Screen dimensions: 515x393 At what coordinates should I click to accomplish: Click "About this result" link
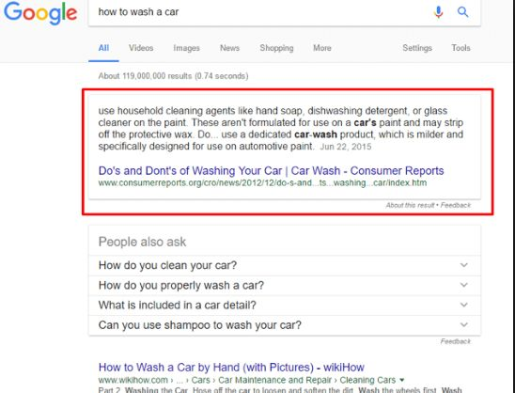pyautogui.click(x=410, y=205)
